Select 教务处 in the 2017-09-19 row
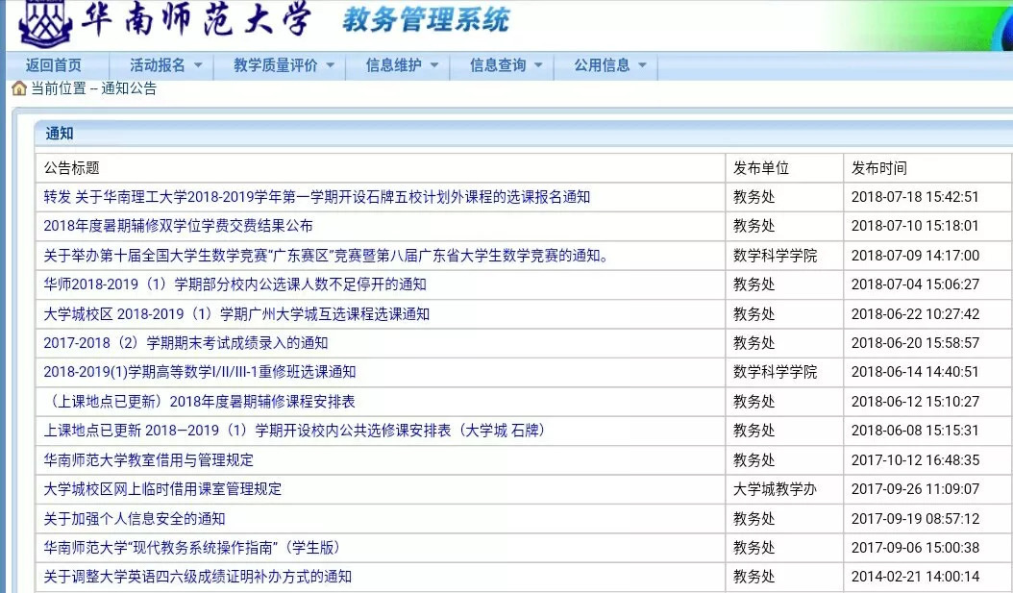The width and height of the screenshot is (1013, 593). [x=754, y=519]
